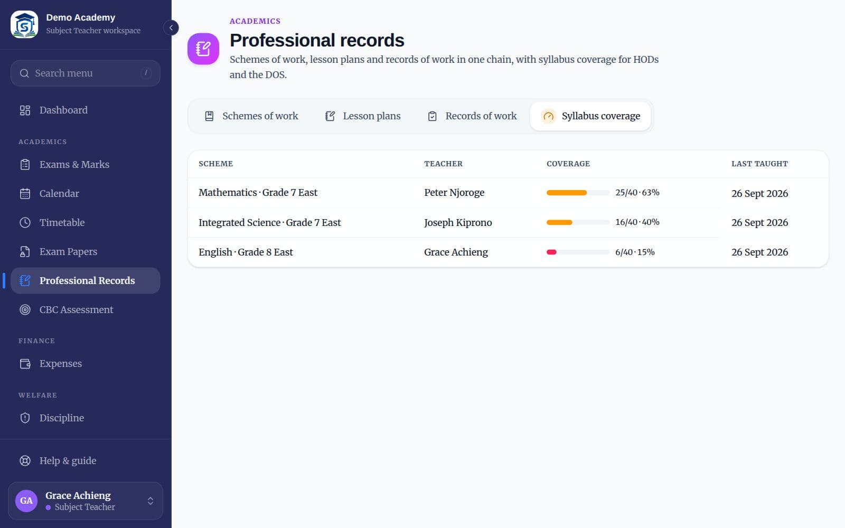This screenshot has height=528, width=845.
Task: Click the Timetable clock icon
Action: pyautogui.click(x=25, y=223)
